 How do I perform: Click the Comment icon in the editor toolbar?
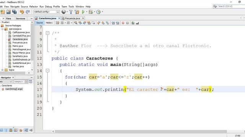tap(133, 23)
